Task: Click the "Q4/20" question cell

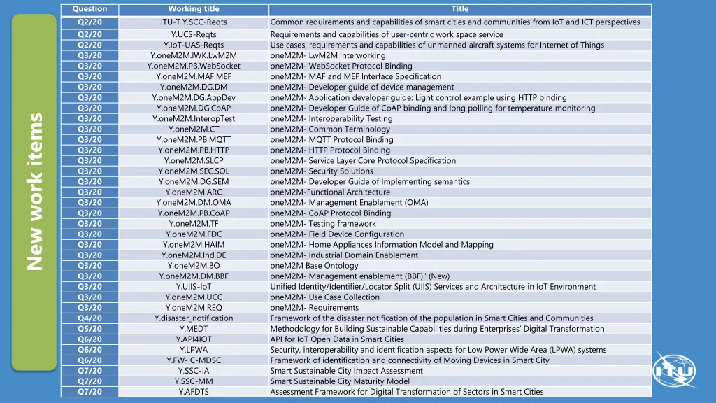Action: [x=89, y=318]
